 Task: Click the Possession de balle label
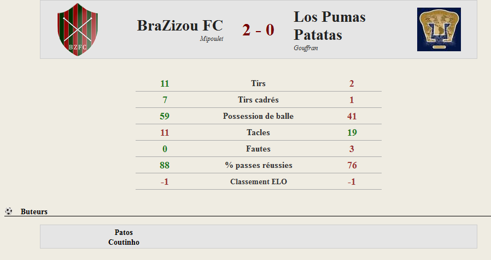258,116
